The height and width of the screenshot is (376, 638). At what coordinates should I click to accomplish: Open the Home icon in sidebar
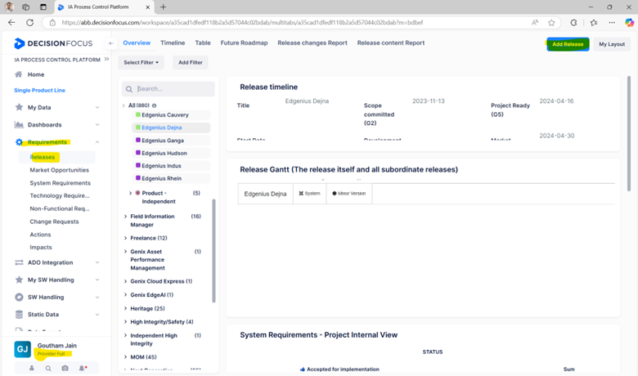18,74
